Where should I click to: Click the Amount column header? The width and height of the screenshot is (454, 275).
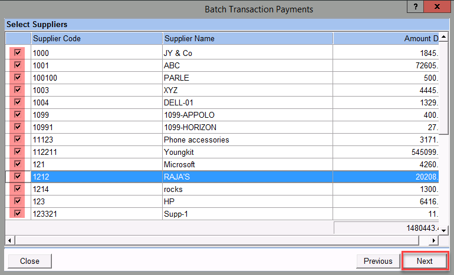click(386, 38)
